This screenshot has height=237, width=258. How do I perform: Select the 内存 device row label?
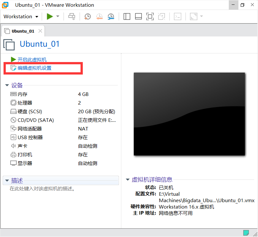pyautogui.click(x=22, y=94)
